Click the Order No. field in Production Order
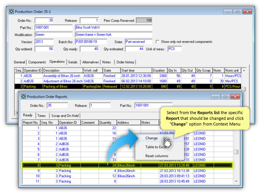Viewport: 261px width, 194px height. [44, 20]
